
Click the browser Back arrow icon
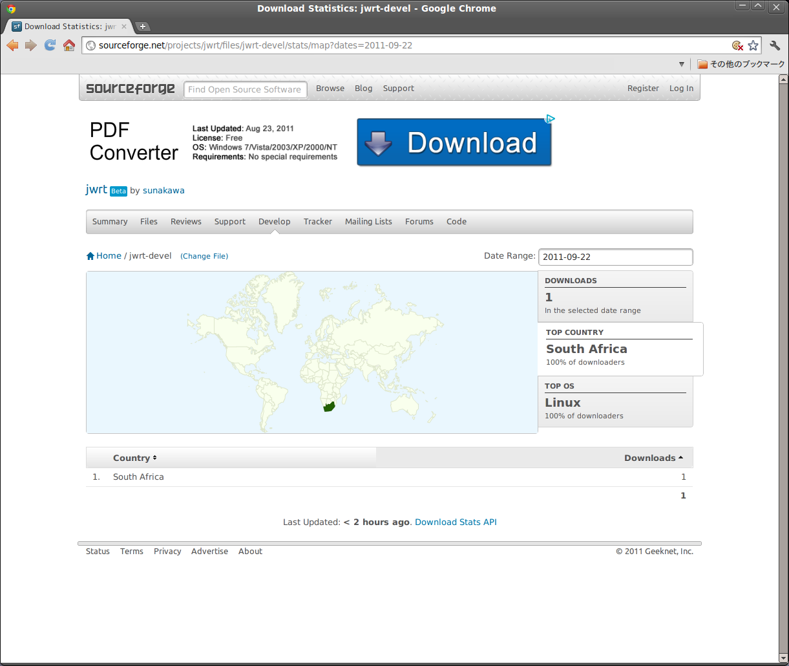tap(12, 45)
